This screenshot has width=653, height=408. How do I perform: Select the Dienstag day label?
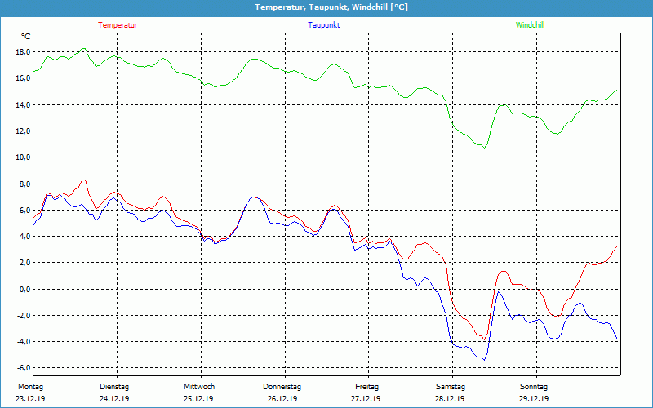pos(114,387)
